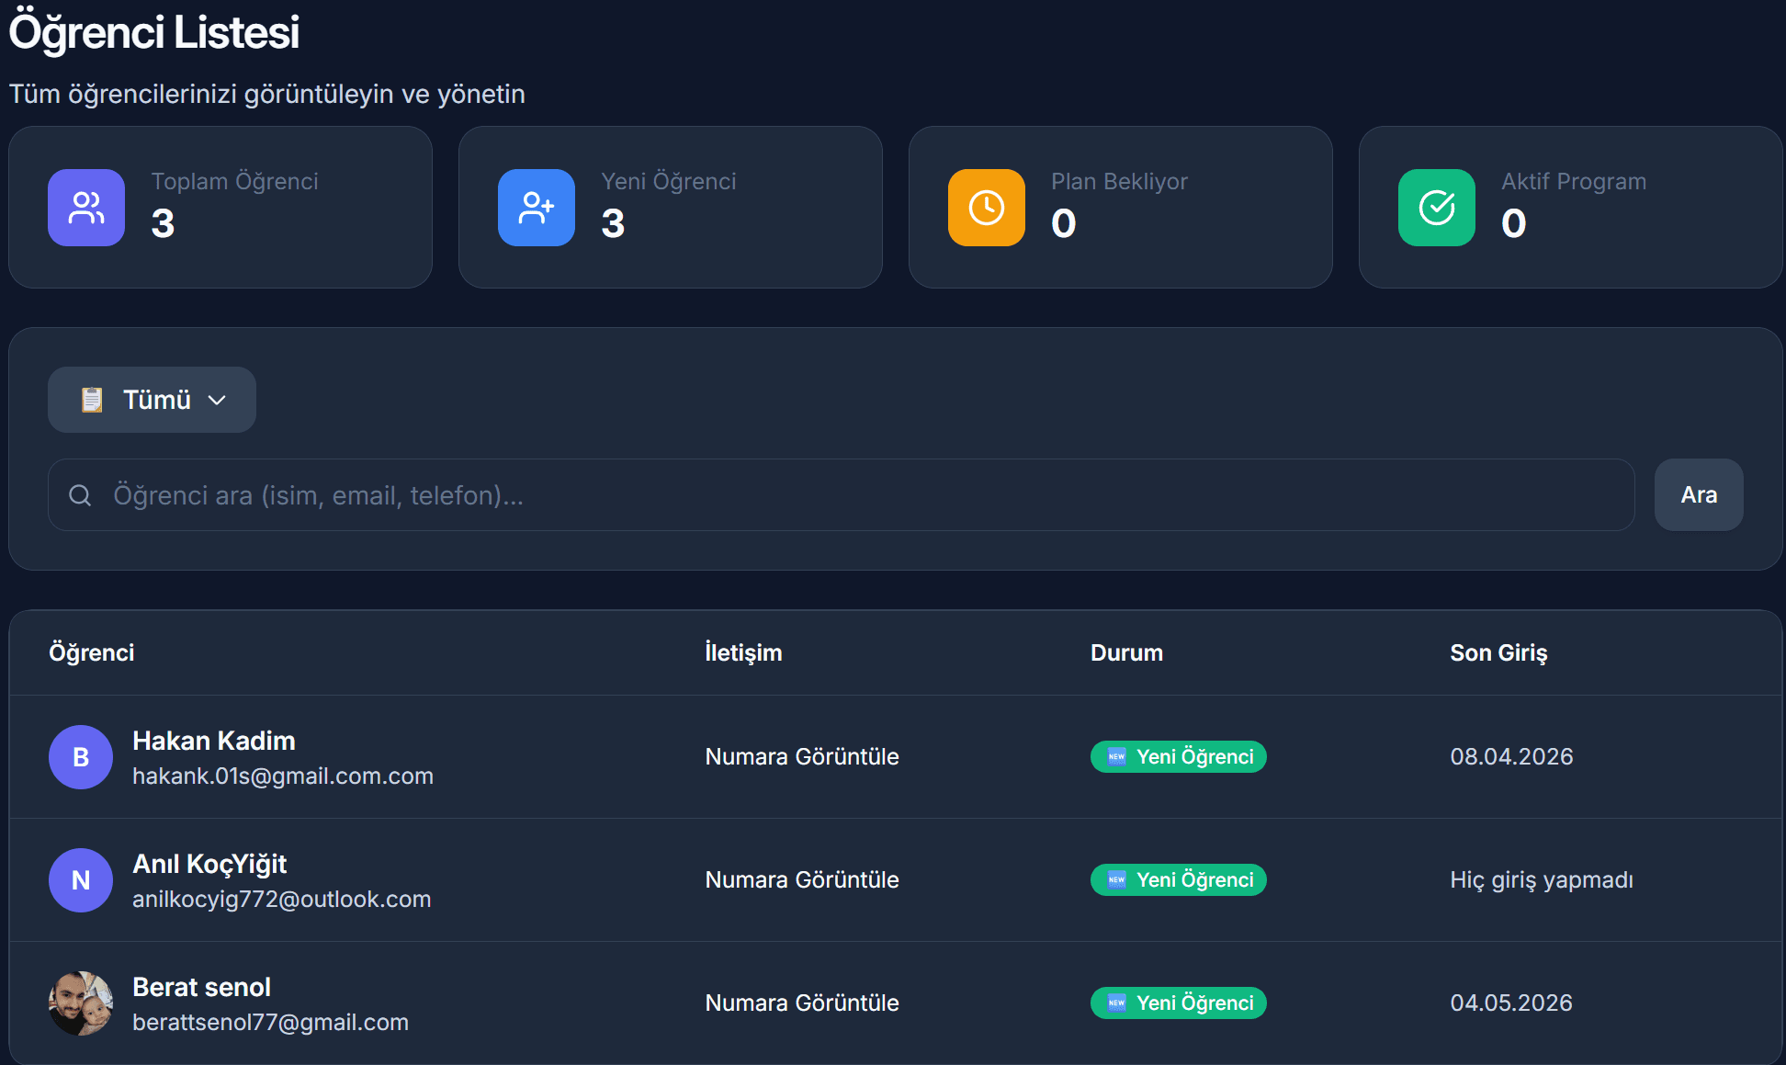Click the Aktif Program label

pyautogui.click(x=1574, y=182)
